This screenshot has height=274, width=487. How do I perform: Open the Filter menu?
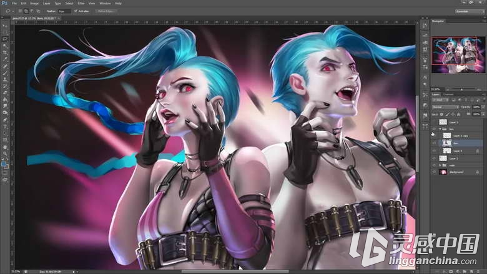point(81,3)
